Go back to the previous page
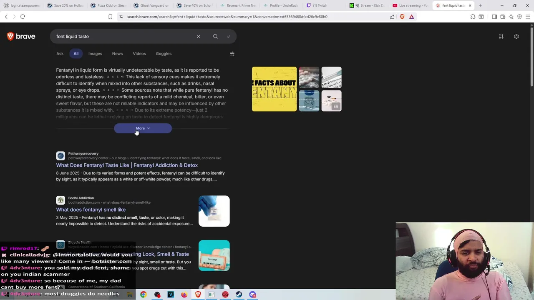 (6, 17)
